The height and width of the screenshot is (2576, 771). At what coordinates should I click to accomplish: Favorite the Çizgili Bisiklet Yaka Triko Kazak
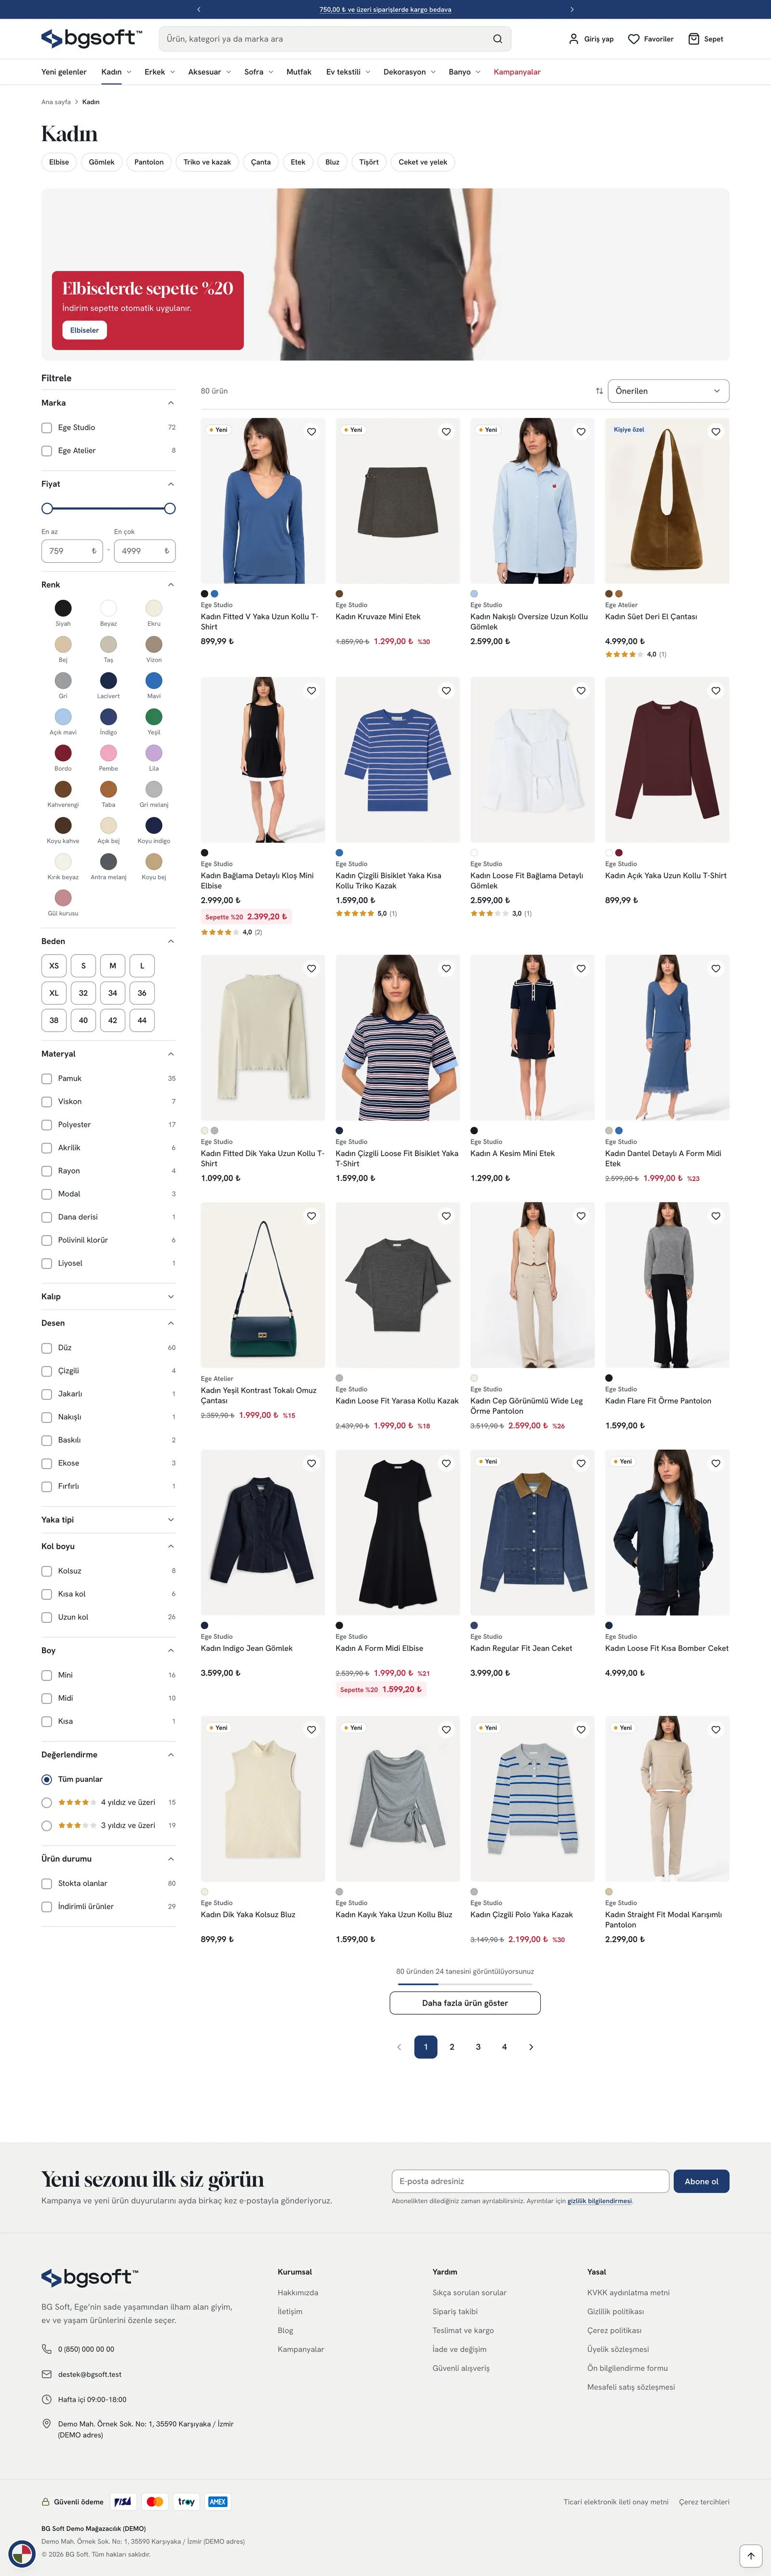[446, 691]
